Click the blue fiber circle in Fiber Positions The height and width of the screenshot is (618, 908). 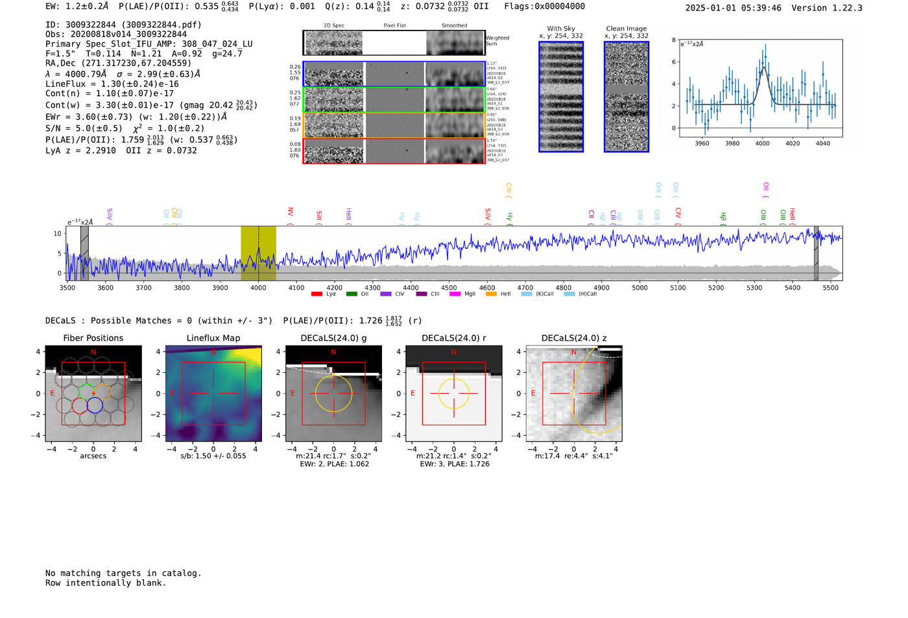tap(95, 405)
